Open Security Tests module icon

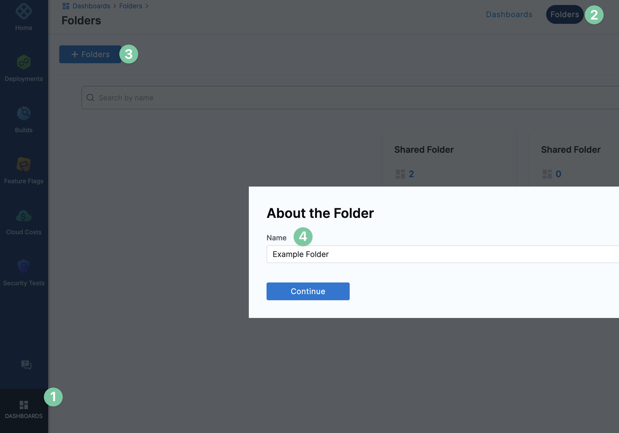point(24,266)
